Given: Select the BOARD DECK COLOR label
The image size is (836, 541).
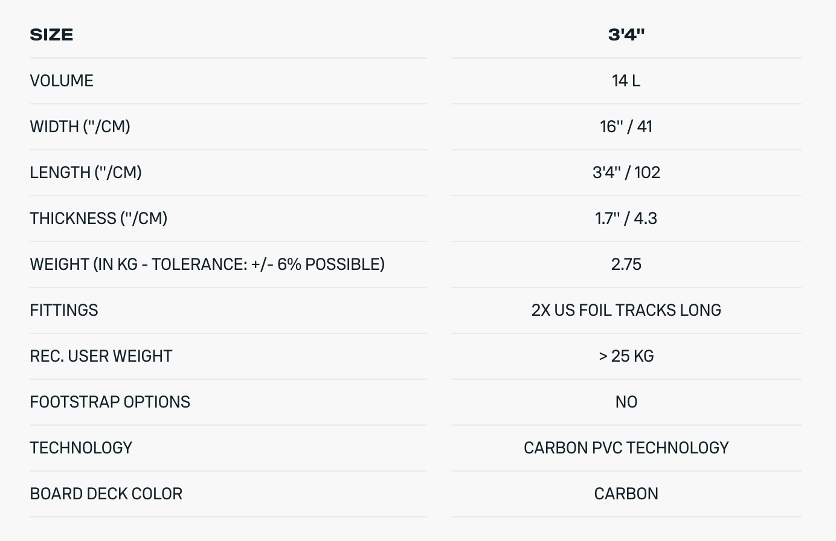Looking at the screenshot, I should [x=106, y=494].
